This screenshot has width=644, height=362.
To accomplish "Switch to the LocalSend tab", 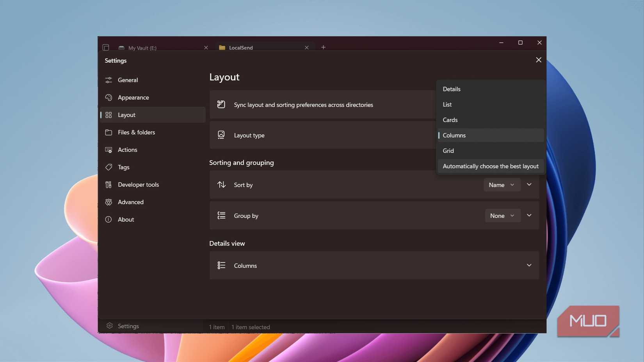I will click(241, 47).
